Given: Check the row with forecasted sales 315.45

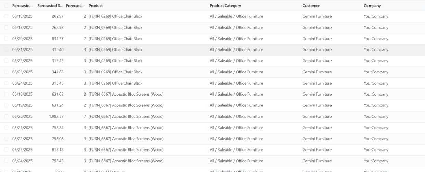Looking at the screenshot, I should click(x=6, y=83).
